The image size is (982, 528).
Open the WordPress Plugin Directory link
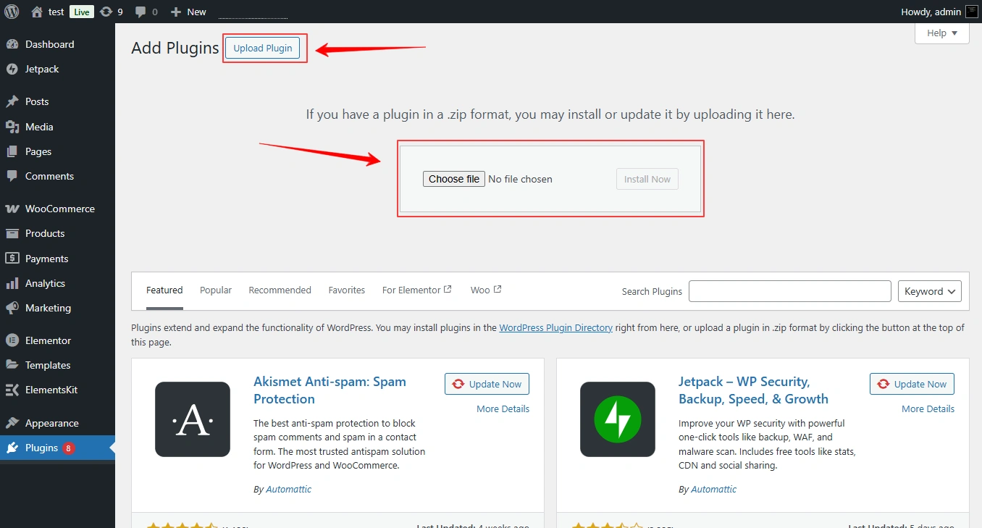point(555,327)
